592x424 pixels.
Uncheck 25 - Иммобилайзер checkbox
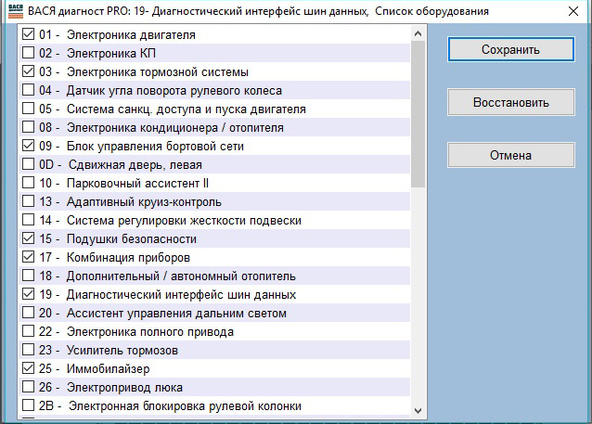tap(29, 367)
